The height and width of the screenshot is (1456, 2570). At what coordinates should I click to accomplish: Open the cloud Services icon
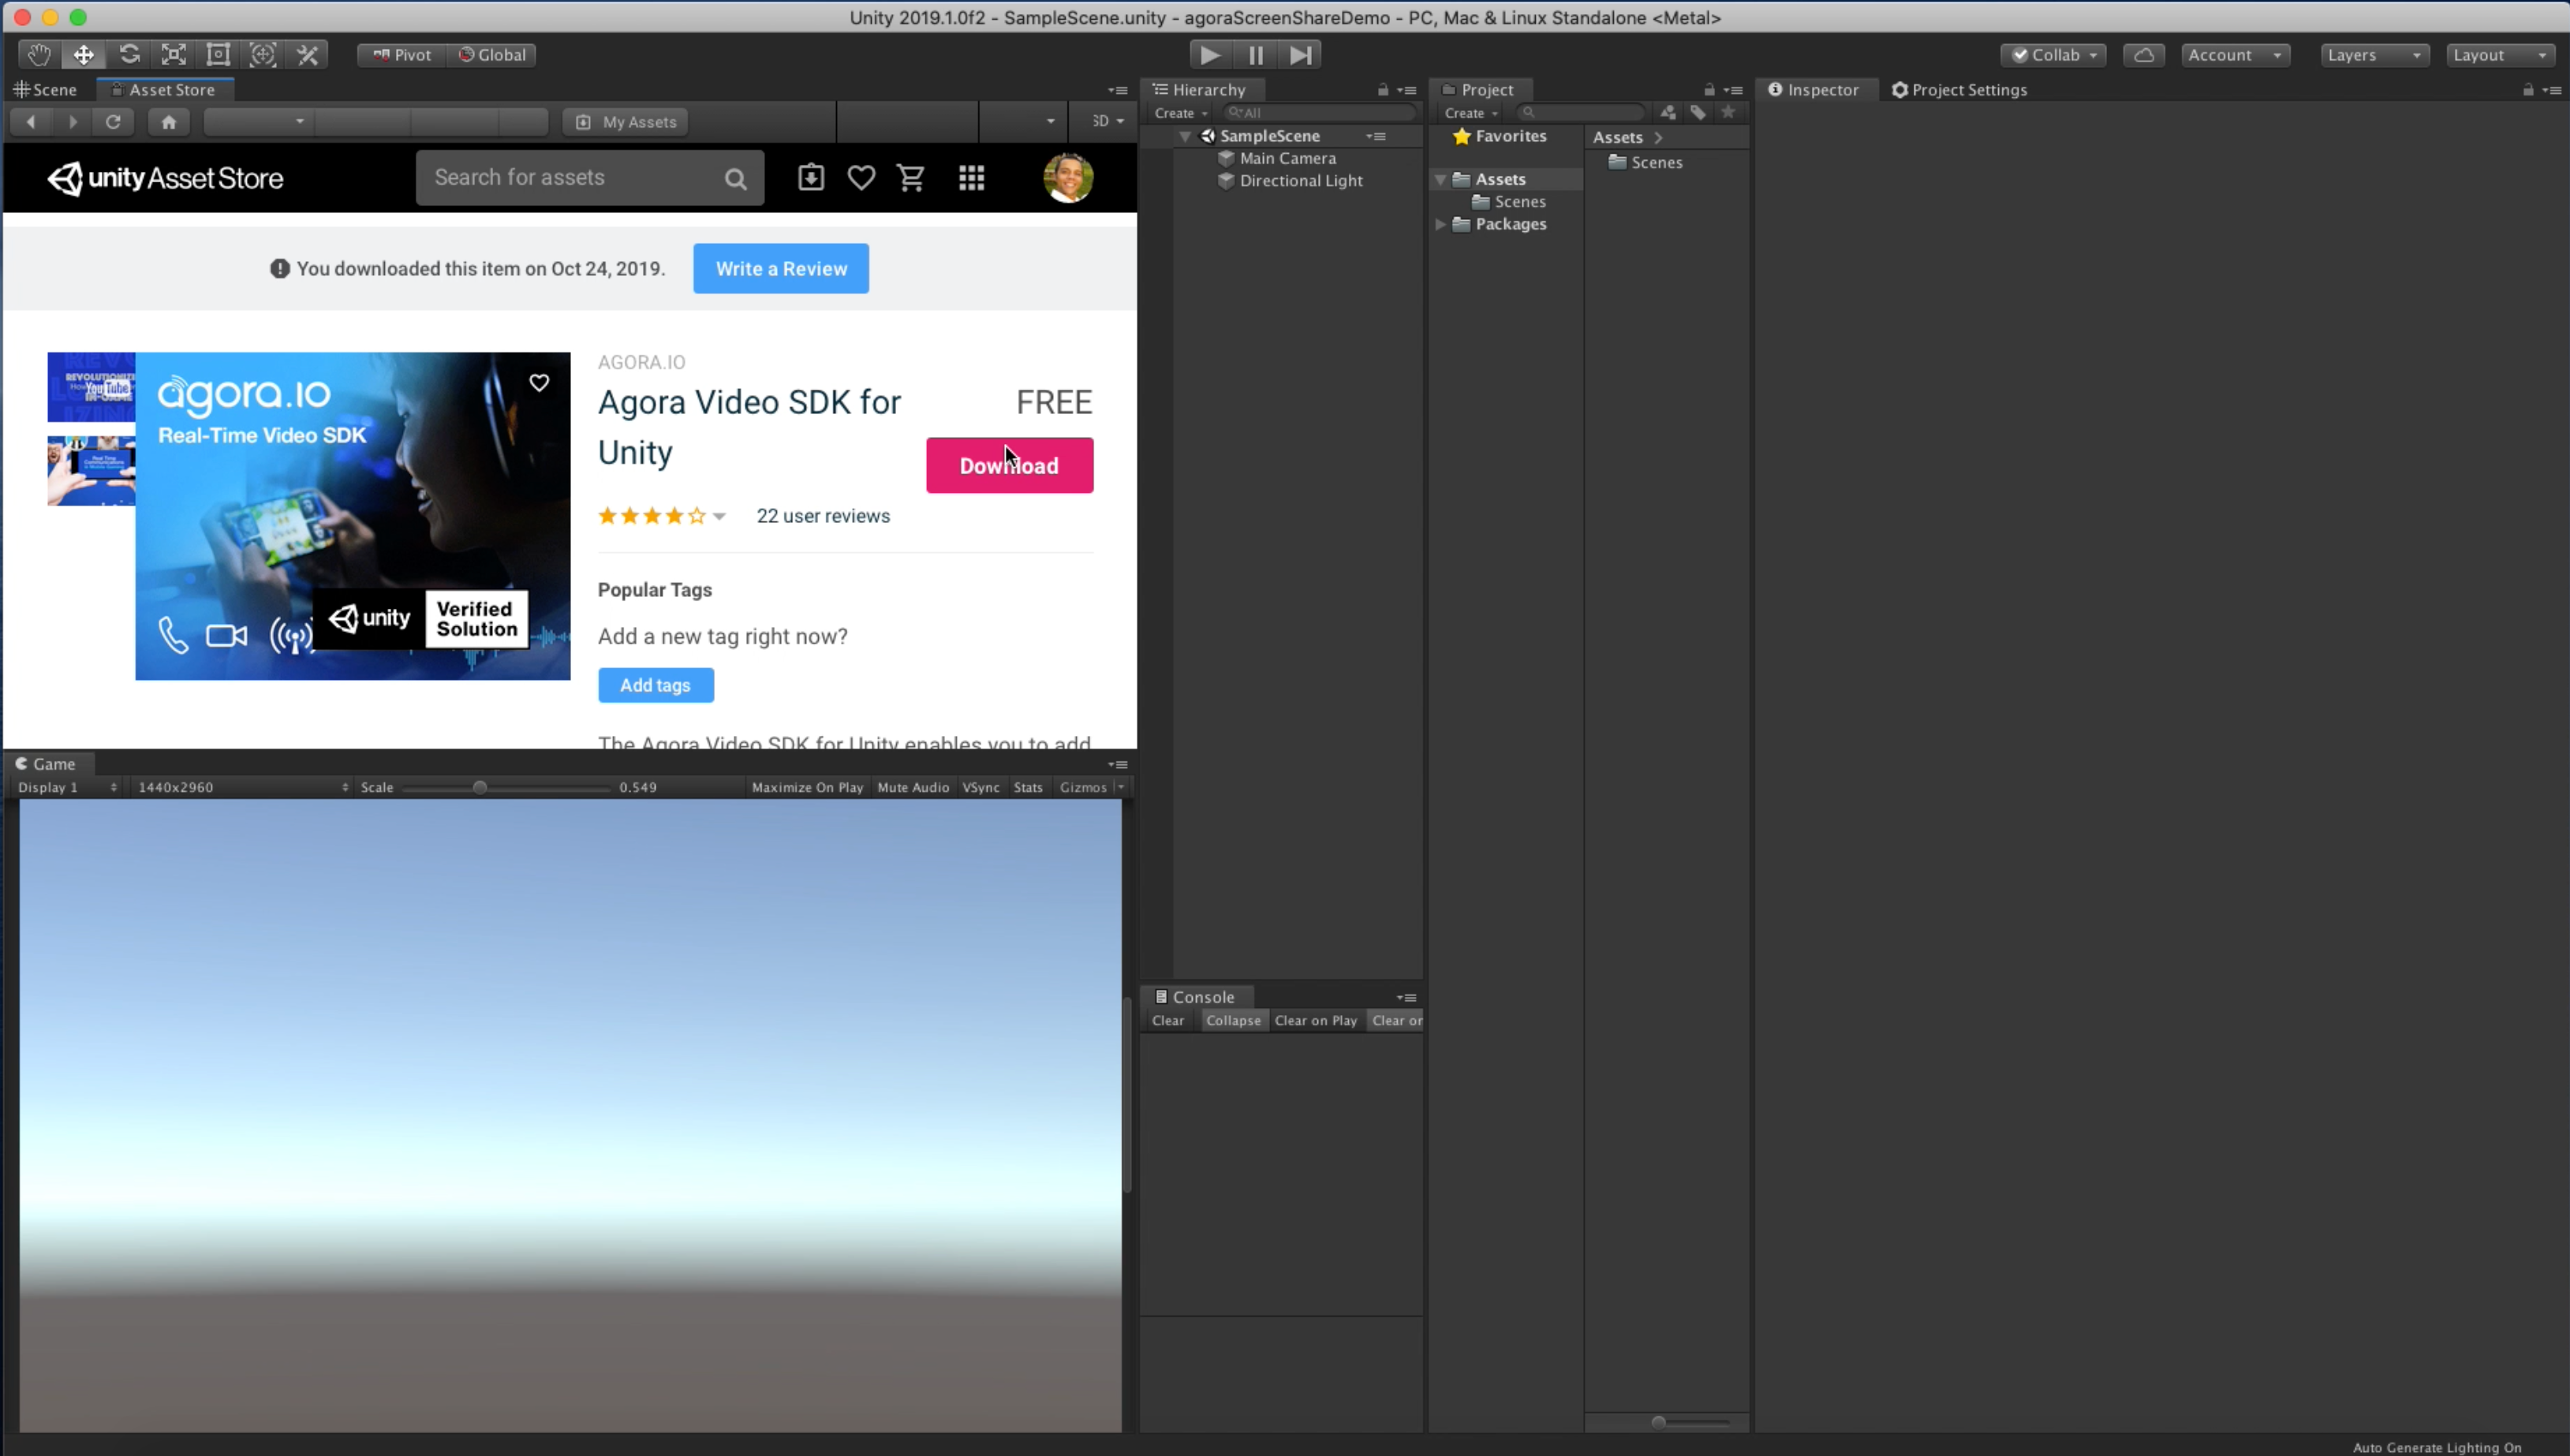[2144, 55]
